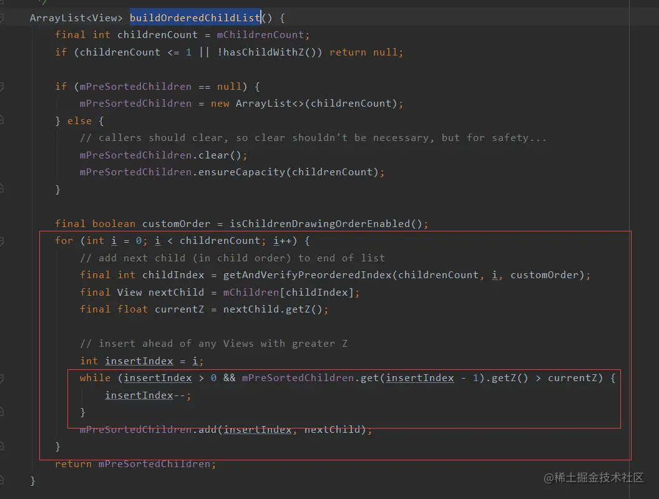Click mPreSortedChildren in '== null' condition
659x499 pixels.
[x=135, y=87]
